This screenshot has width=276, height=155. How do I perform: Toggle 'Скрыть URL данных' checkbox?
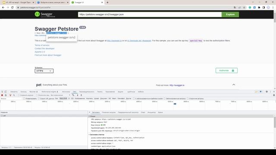pos(39,99)
